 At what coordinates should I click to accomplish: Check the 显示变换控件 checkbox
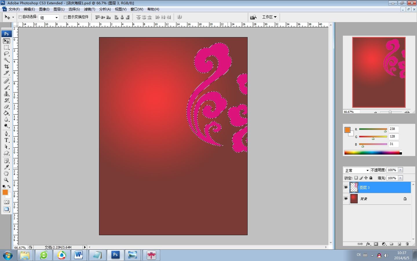pyautogui.click(x=65, y=17)
